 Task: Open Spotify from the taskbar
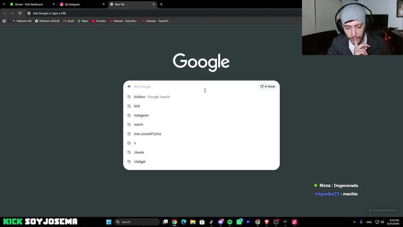click(230, 222)
